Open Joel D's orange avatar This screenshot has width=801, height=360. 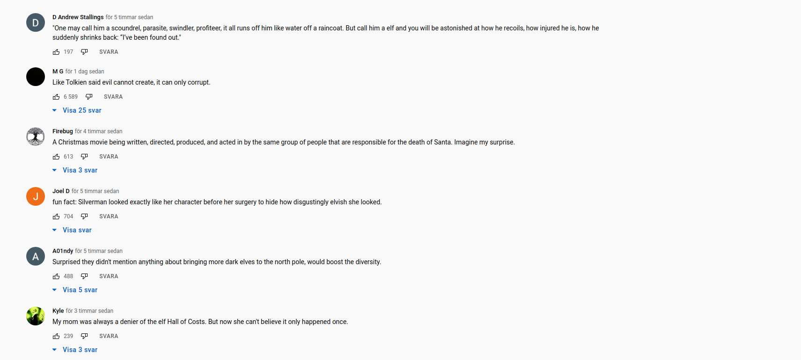[36, 196]
